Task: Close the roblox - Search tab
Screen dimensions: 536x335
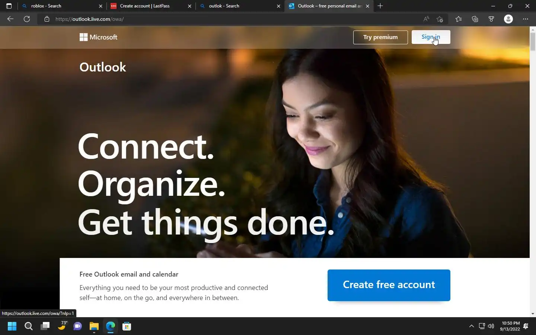Action: click(100, 6)
